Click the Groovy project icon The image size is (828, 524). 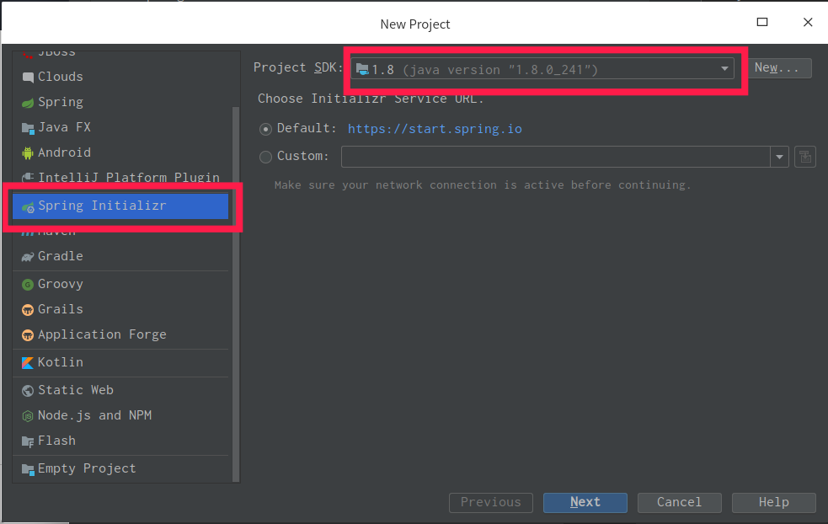[28, 284]
